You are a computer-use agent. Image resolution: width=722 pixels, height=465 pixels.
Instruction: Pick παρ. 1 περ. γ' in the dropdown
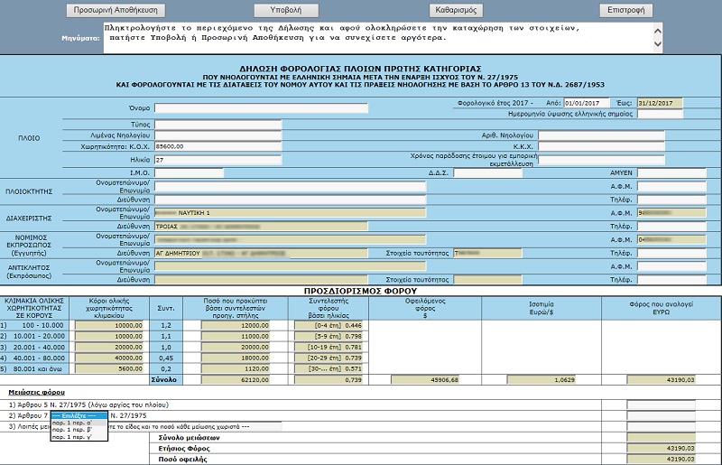[x=79, y=437]
